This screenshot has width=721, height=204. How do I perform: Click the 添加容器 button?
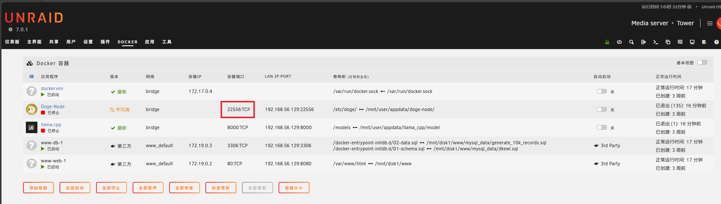pos(38,188)
